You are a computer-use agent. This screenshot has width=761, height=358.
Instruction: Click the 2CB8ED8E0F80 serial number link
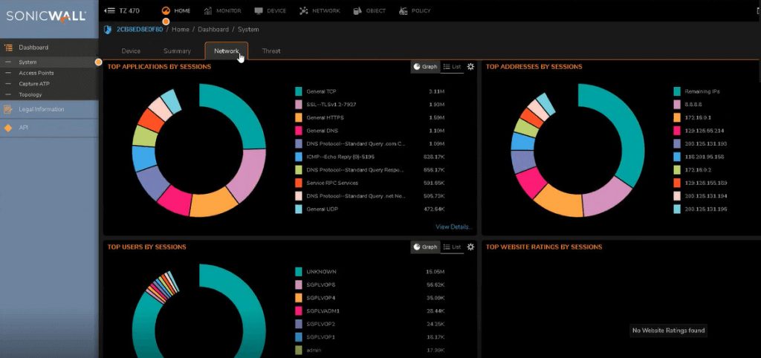pyautogui.click(x=140, y=30)
